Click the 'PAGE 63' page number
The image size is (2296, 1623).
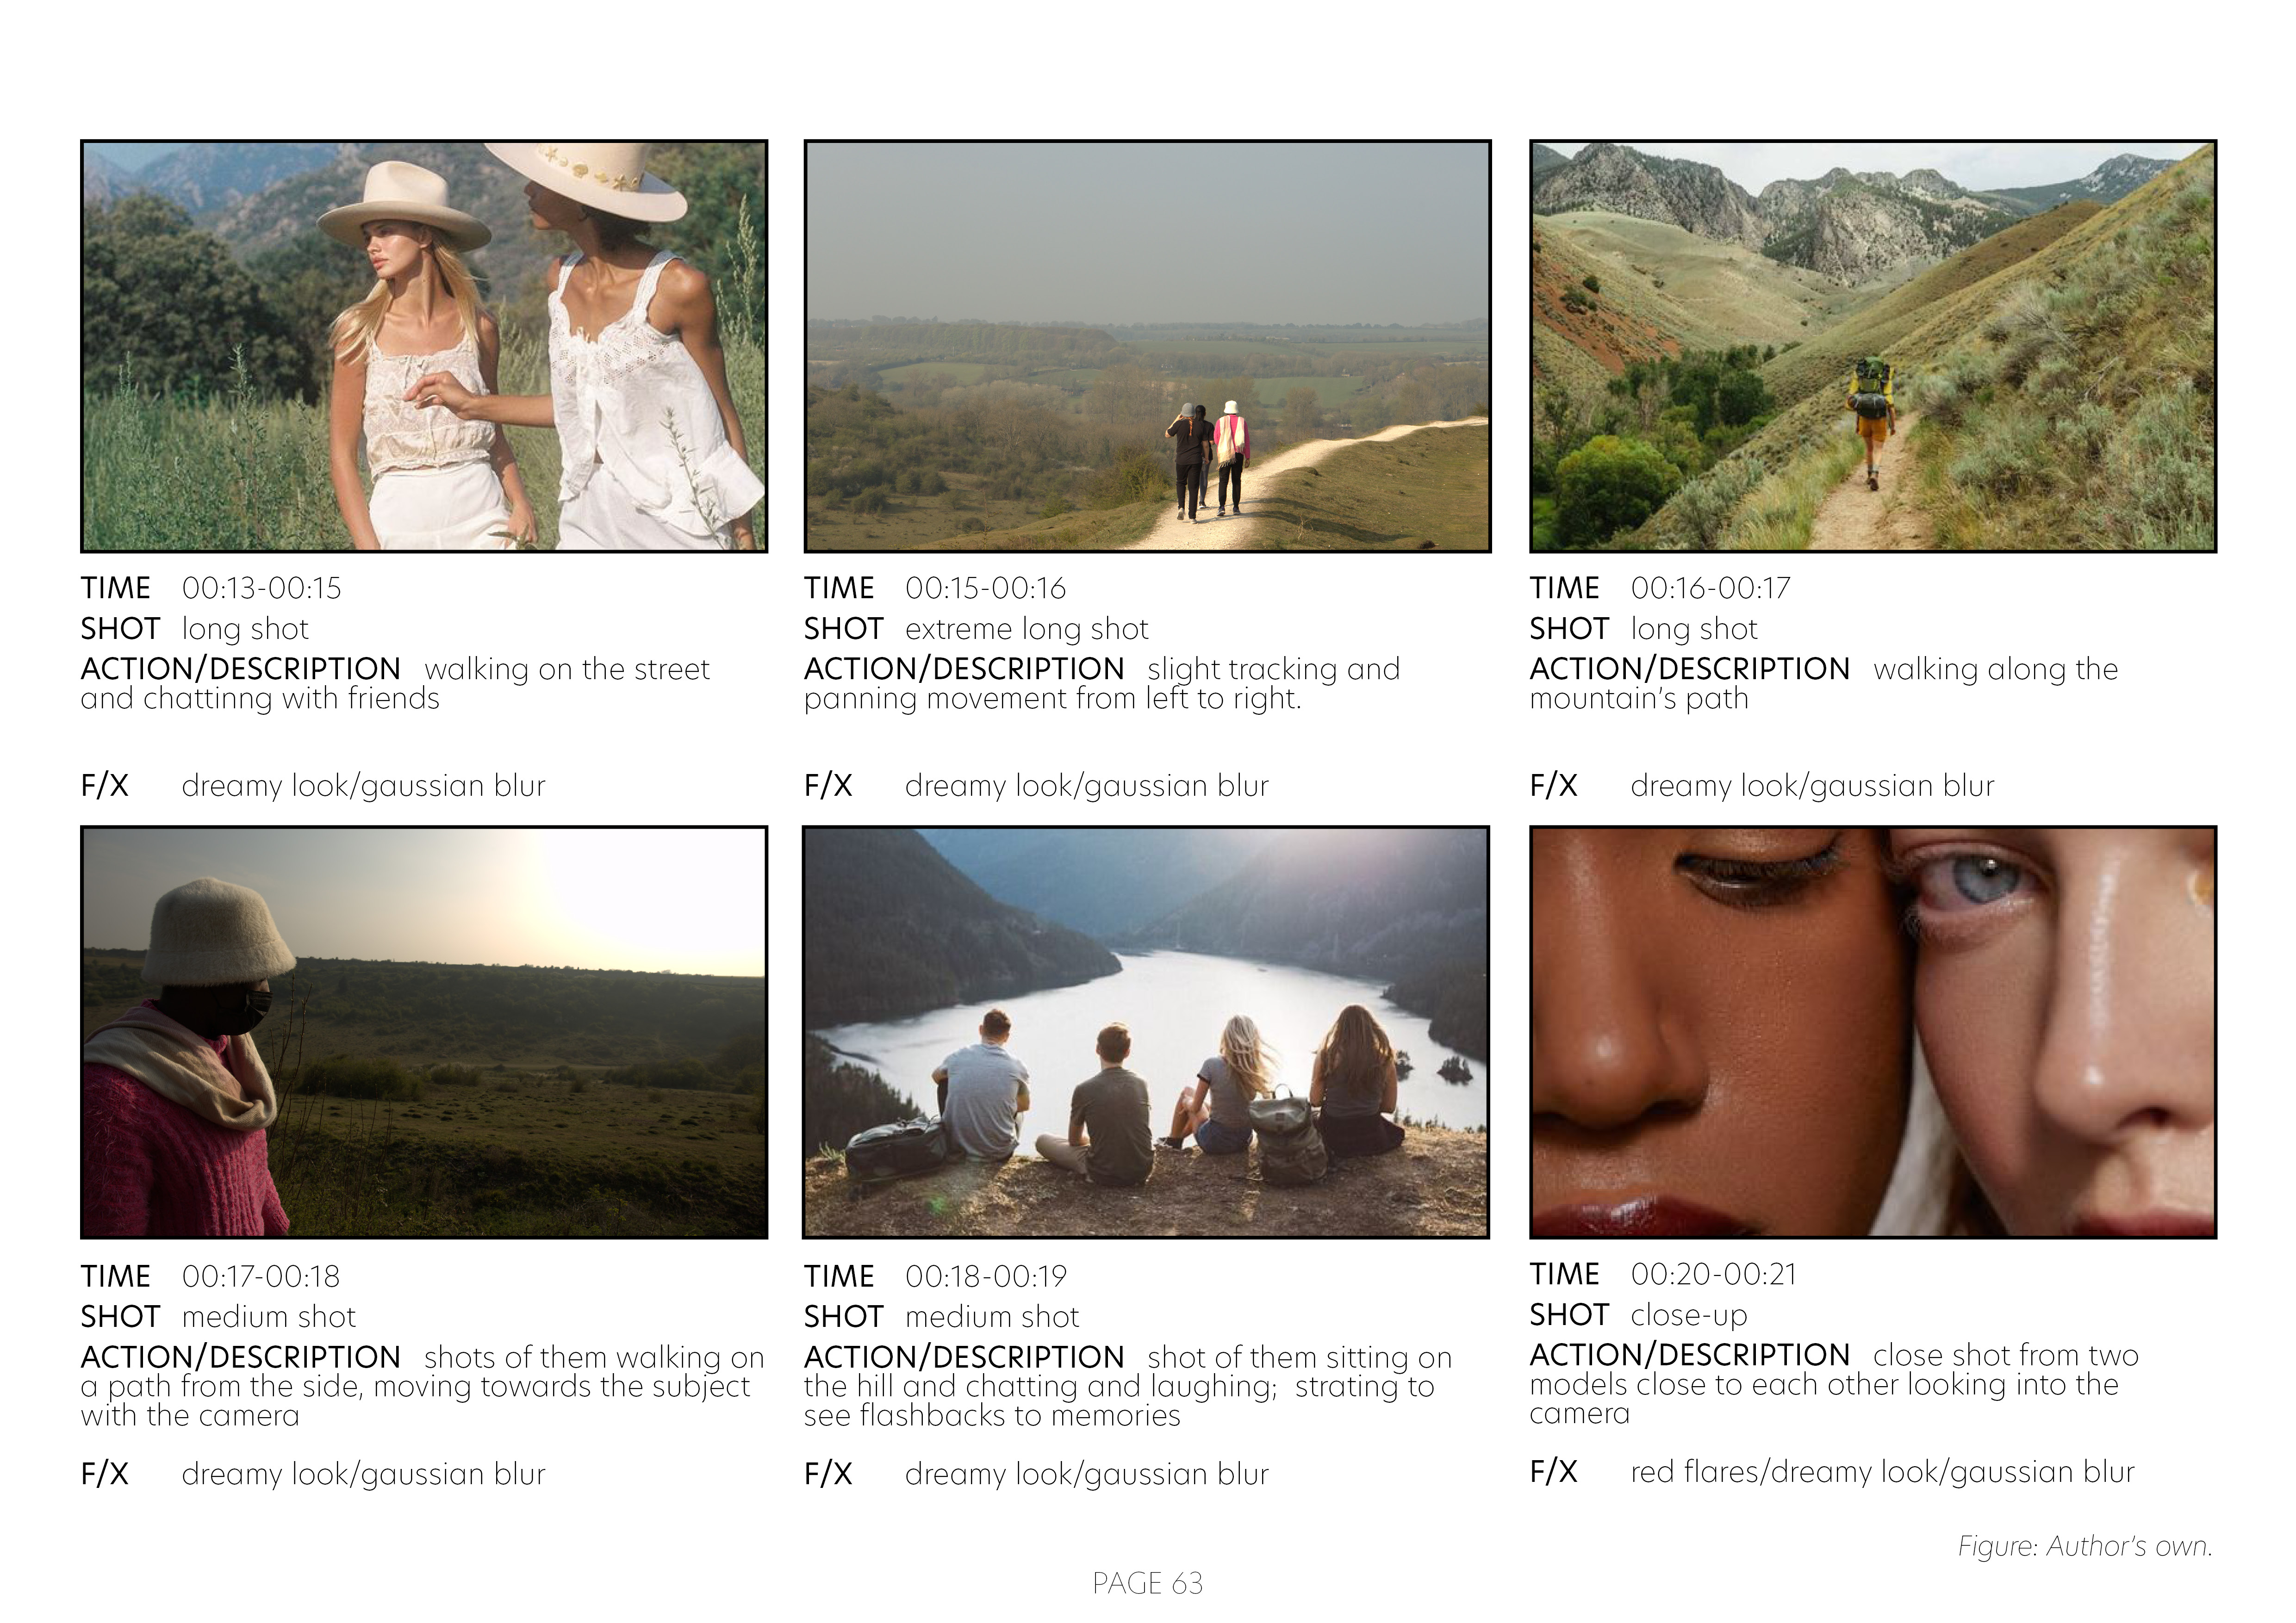1147,1584
